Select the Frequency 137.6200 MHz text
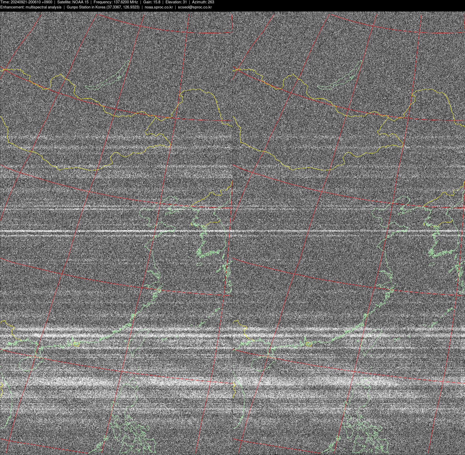The width and height of the screenshot is (465, 455). pos(116,2)
